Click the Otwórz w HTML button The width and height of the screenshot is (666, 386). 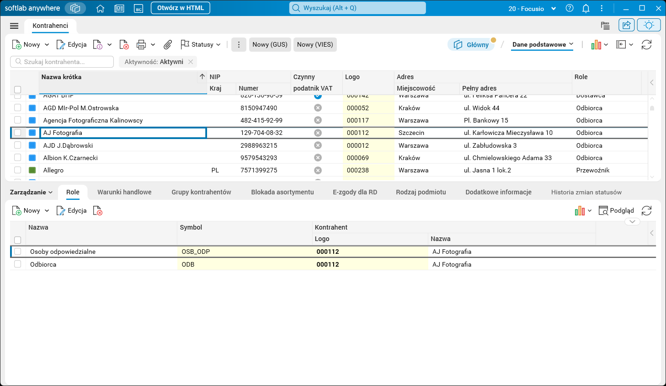(180, 8)
